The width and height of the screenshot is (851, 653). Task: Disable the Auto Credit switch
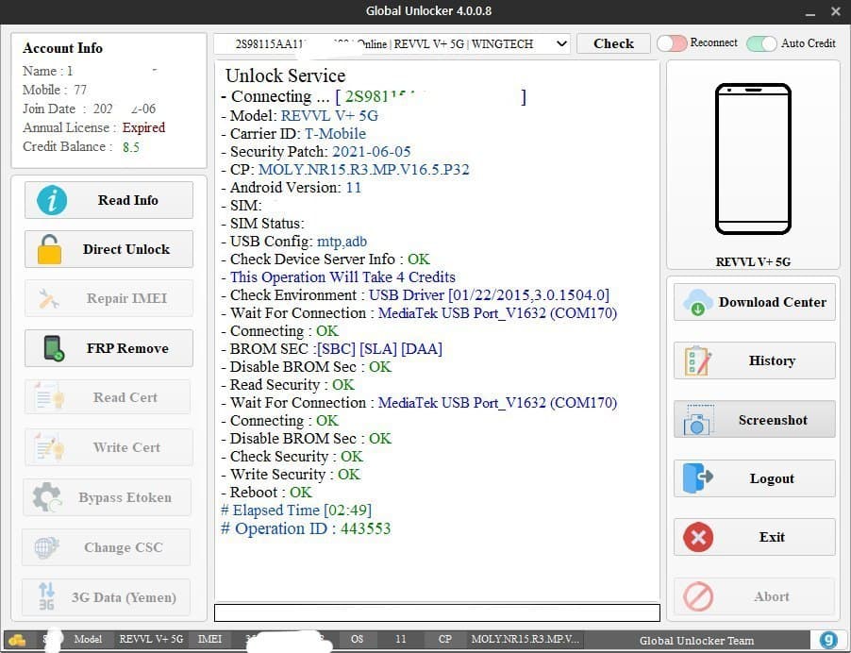tap(761, 43)
